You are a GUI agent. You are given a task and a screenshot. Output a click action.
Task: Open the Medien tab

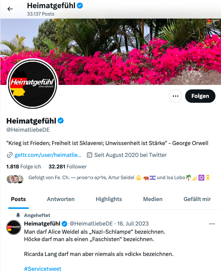tap(153, 199)
